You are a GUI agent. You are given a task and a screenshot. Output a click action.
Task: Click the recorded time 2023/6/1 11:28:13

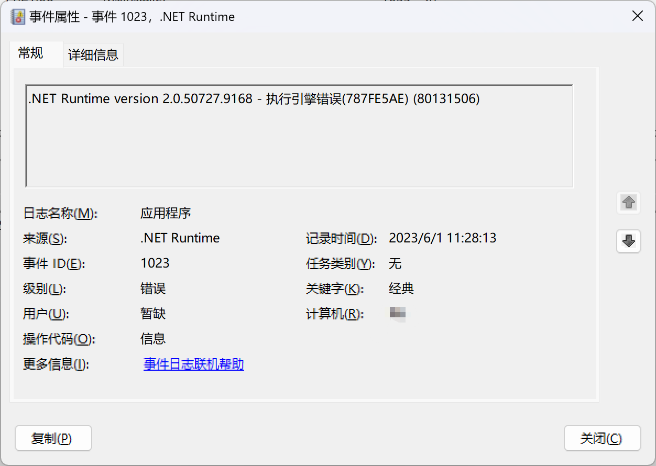[443, 238]
